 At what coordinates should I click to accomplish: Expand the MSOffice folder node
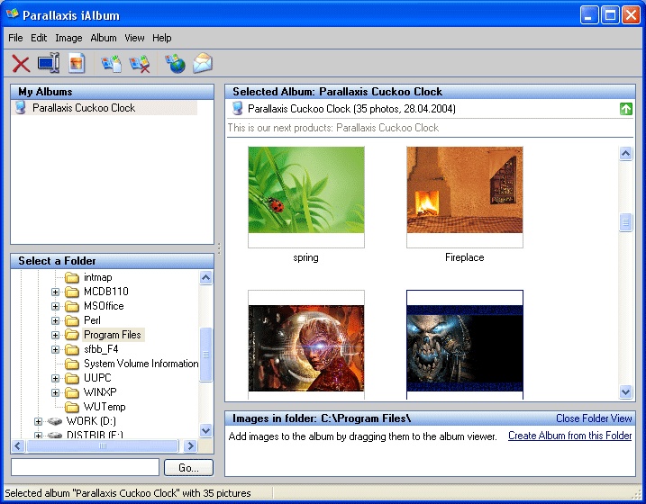click(x=55, y=307)
